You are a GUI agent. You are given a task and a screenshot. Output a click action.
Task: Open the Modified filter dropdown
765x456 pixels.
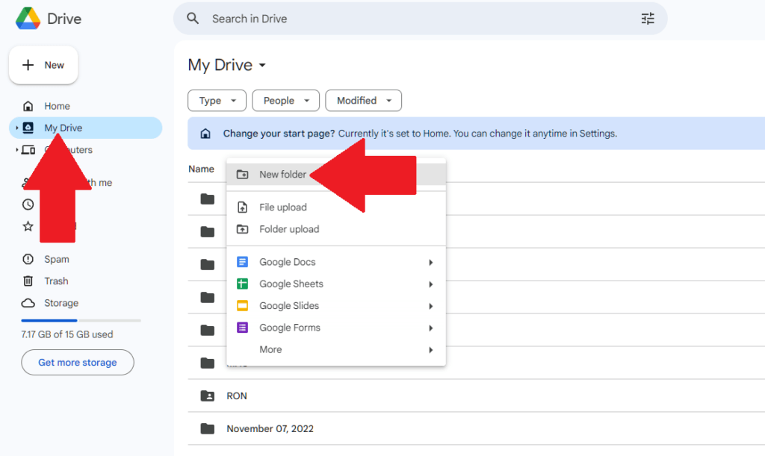tap(364, 100)
